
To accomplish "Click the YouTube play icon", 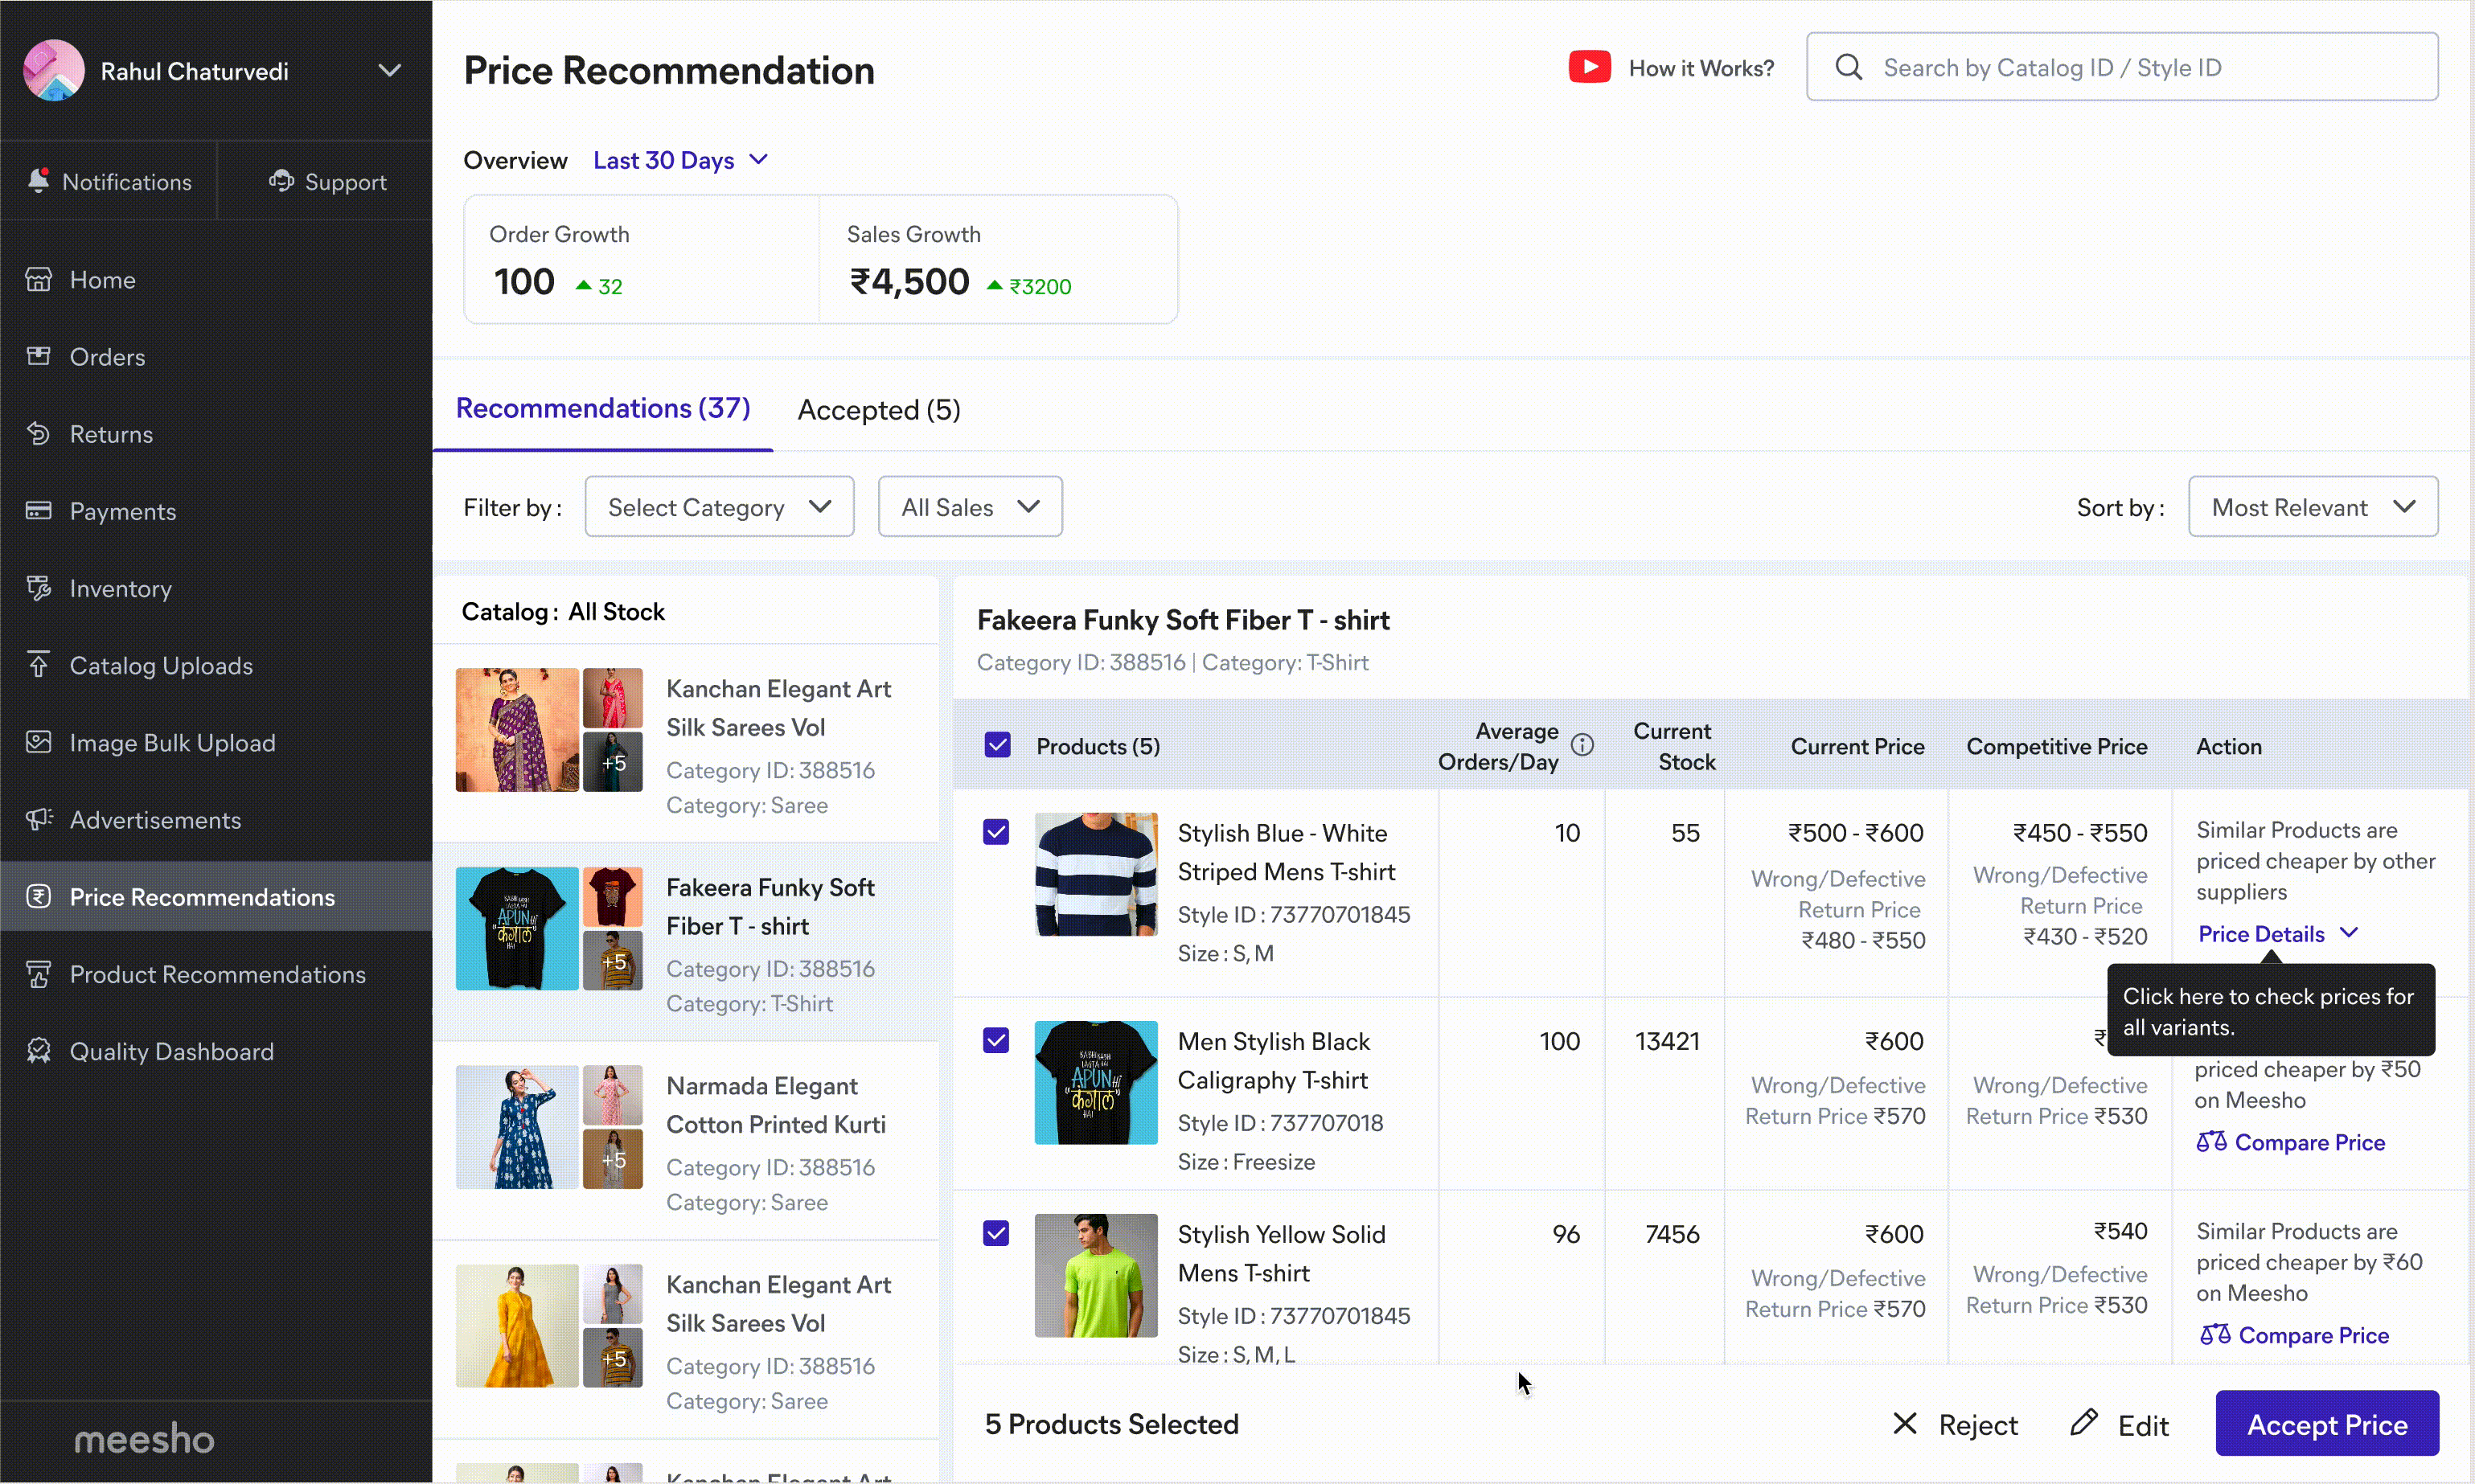I will coord(1589,67).
